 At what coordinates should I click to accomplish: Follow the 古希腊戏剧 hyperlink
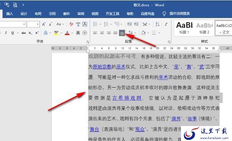point(127,98)
